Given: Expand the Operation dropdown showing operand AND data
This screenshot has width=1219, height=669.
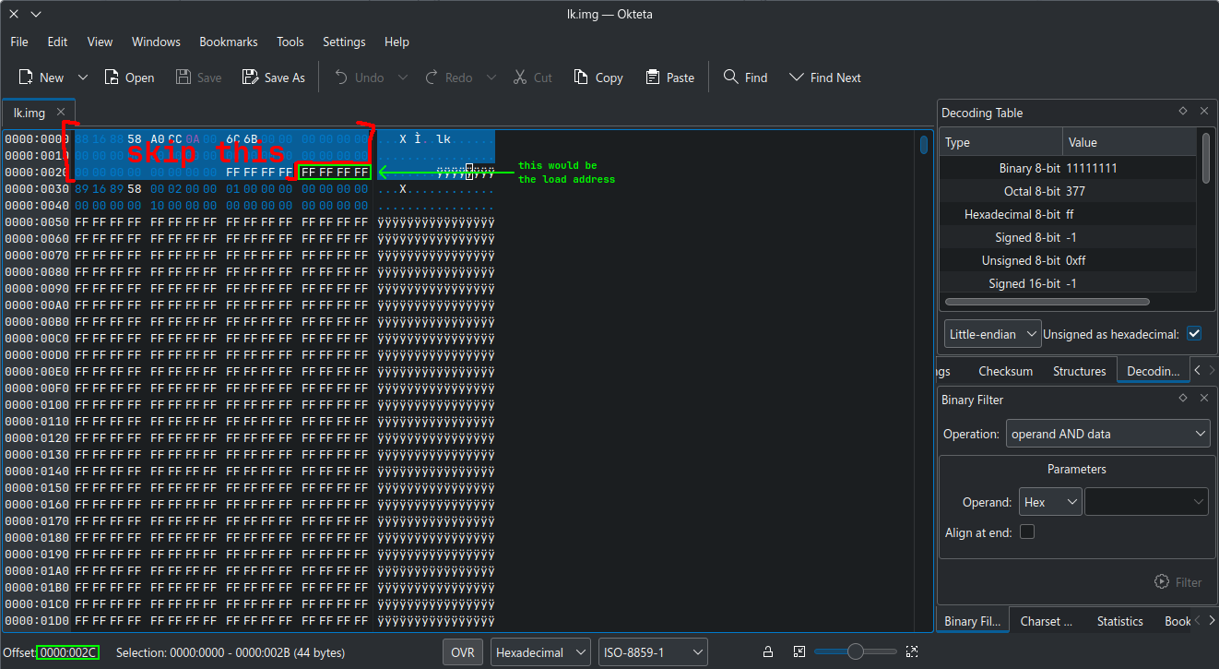Looking at the screenshot, I should pos(1107,434).
